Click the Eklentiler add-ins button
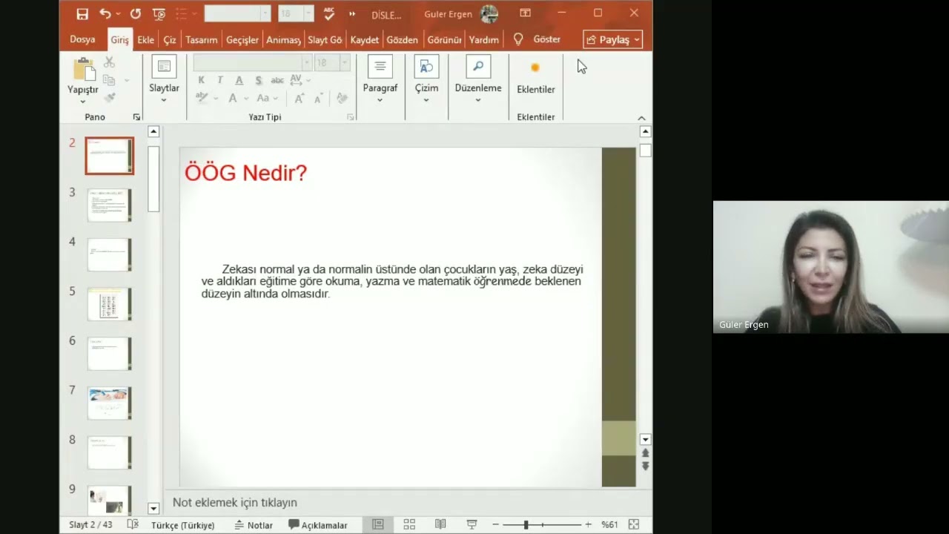The width and height of the screenshot is (949, 534). tap(535, 78)
